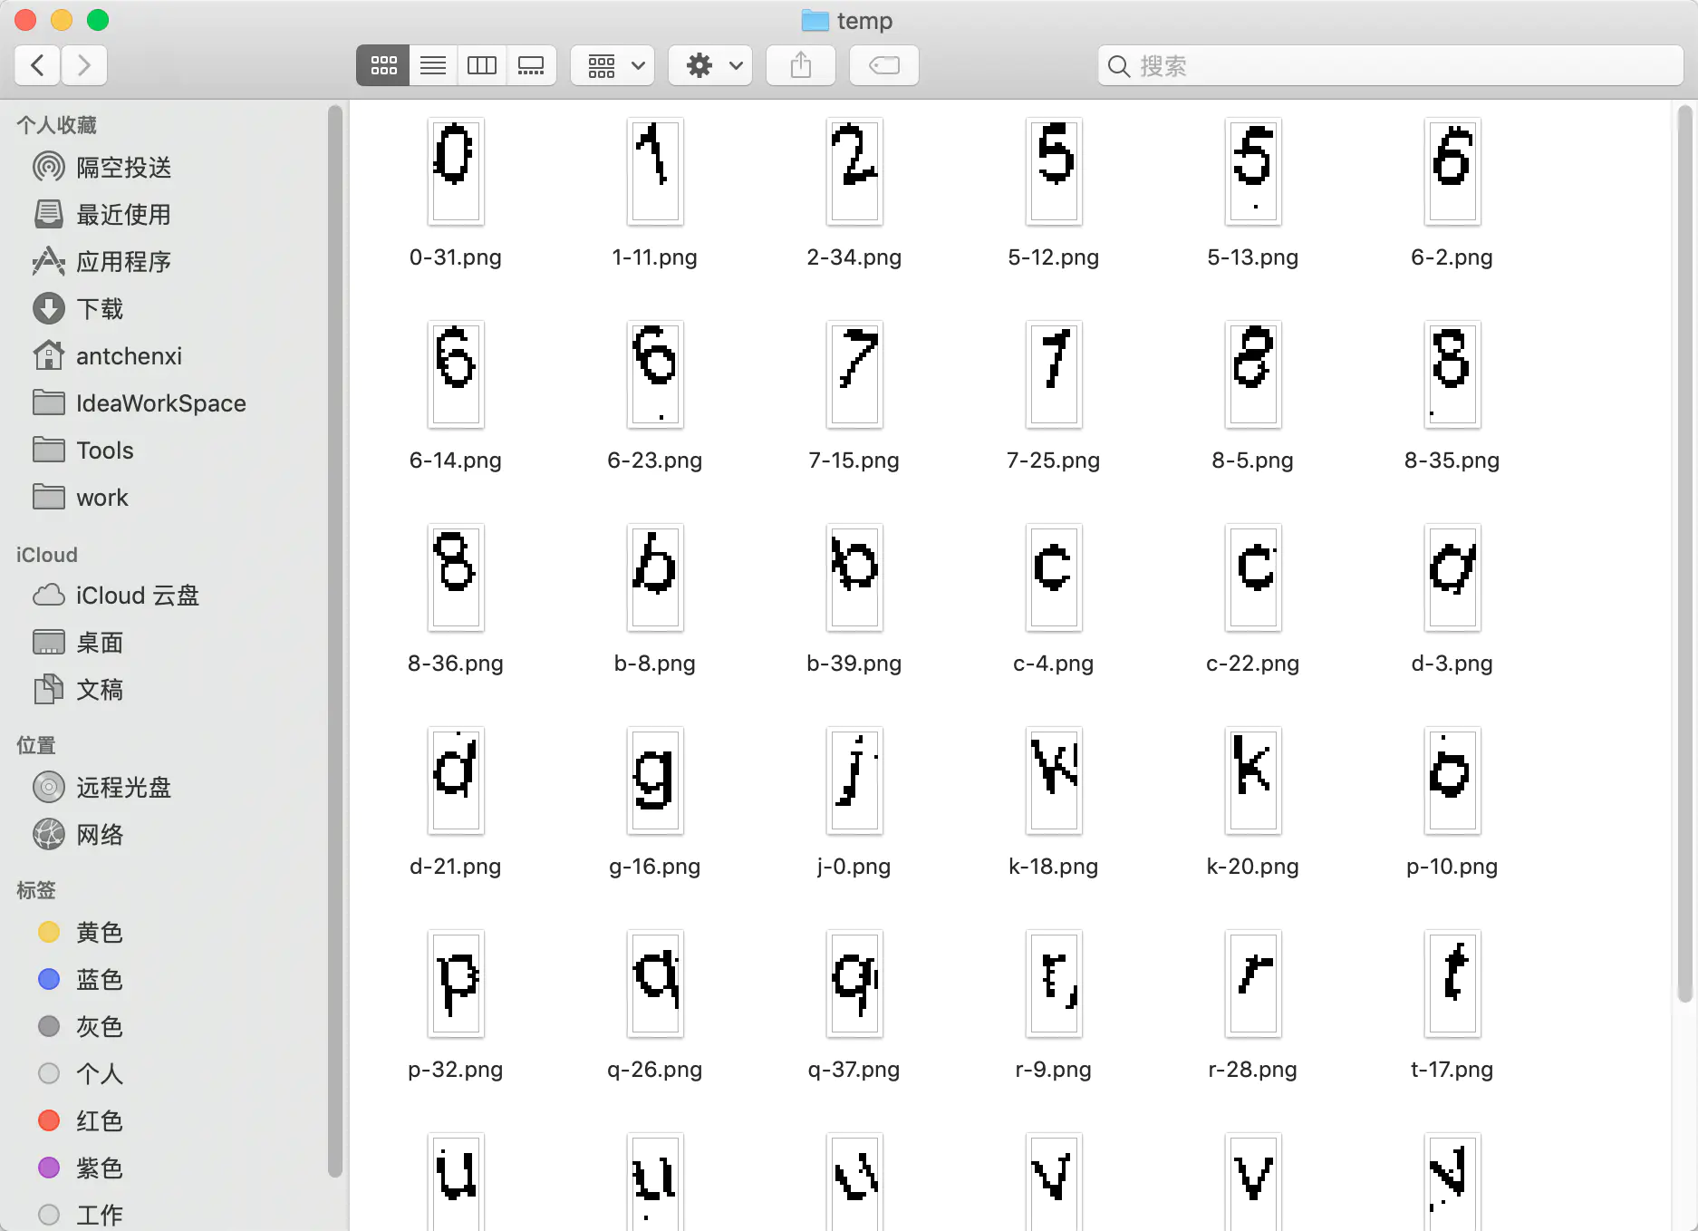This screenshot has height=1231, width=1698.
Task: Open the share button in toolbar
Action: tap(800, 65)
